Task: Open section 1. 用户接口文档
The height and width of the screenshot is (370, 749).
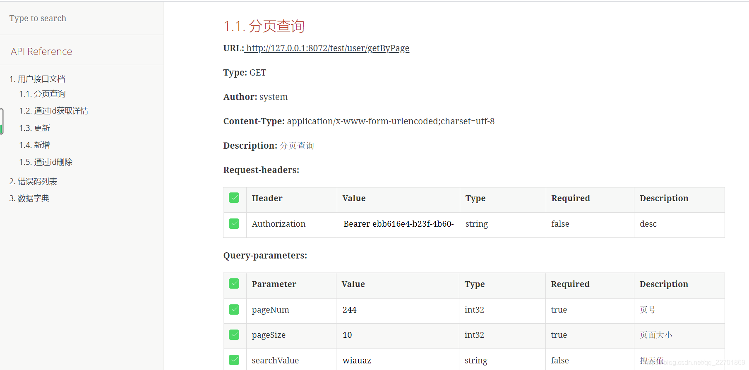Action: (x=37, y=79)
